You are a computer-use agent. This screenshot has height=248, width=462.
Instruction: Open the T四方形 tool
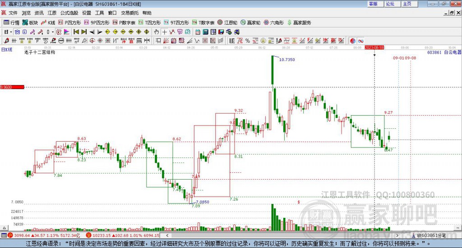point(150,23)
